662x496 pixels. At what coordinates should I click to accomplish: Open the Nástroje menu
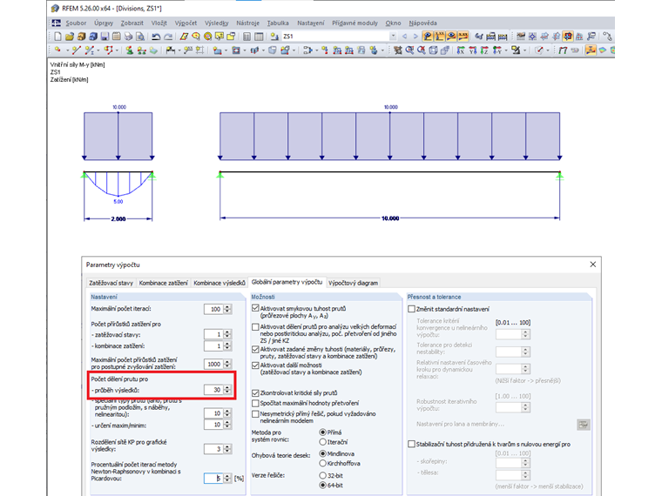[x=248, y=23]
